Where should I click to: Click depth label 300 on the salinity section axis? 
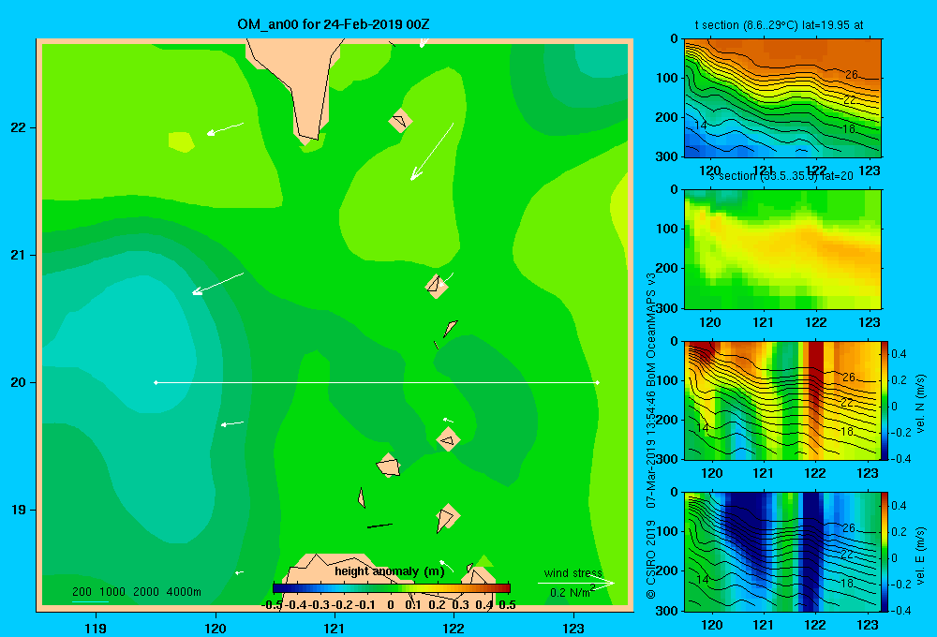[667, 308]
